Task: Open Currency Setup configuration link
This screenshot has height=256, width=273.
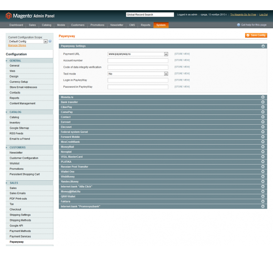Action: click(x=19, y=82)
